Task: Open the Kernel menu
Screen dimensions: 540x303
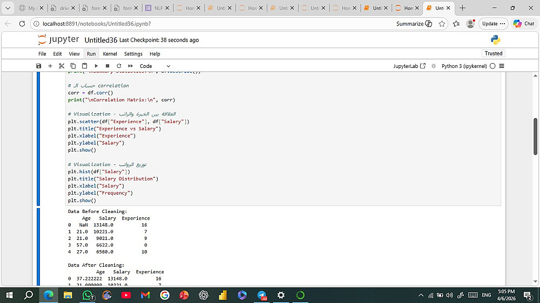Action: 110,54
